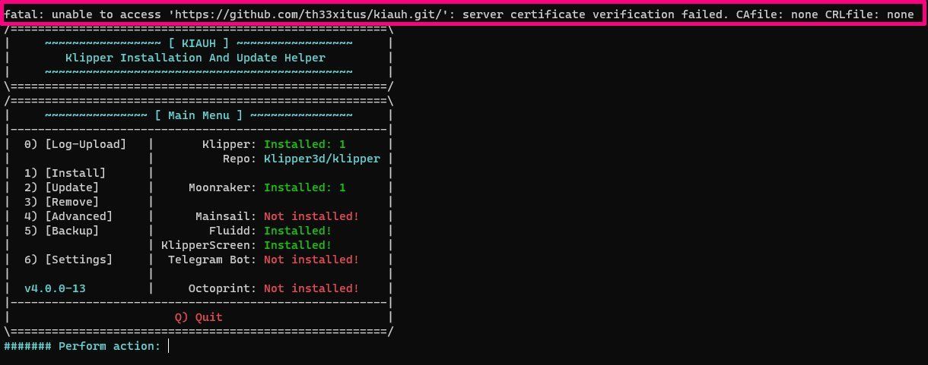Click the KlipperScreen 'Installed!' status

pyautogui.click(x=297, y=245)
